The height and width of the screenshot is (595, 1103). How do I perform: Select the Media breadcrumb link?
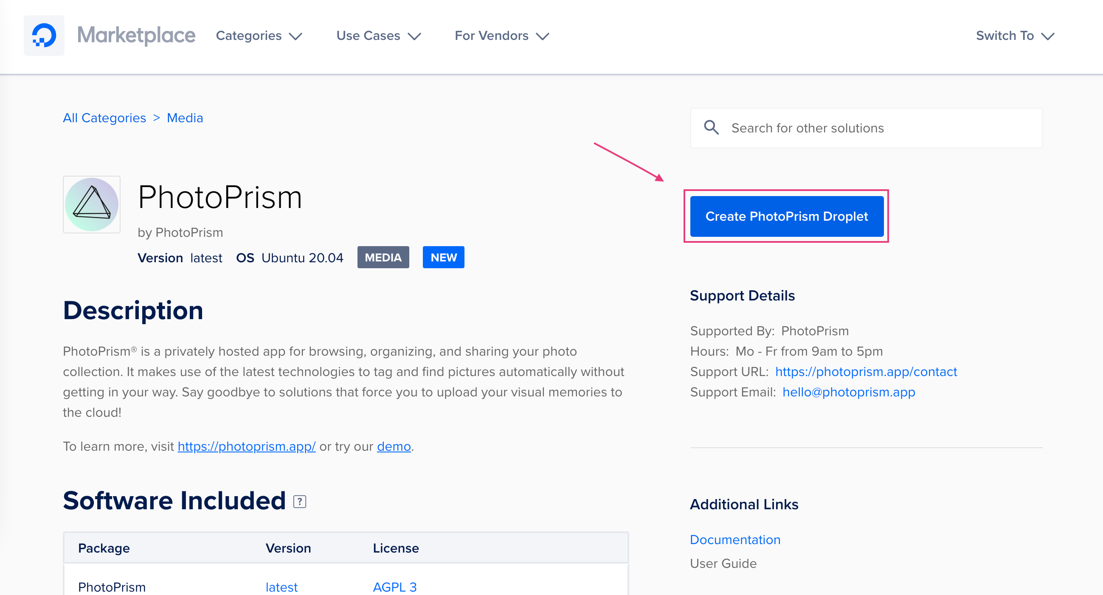pos(185,118)
